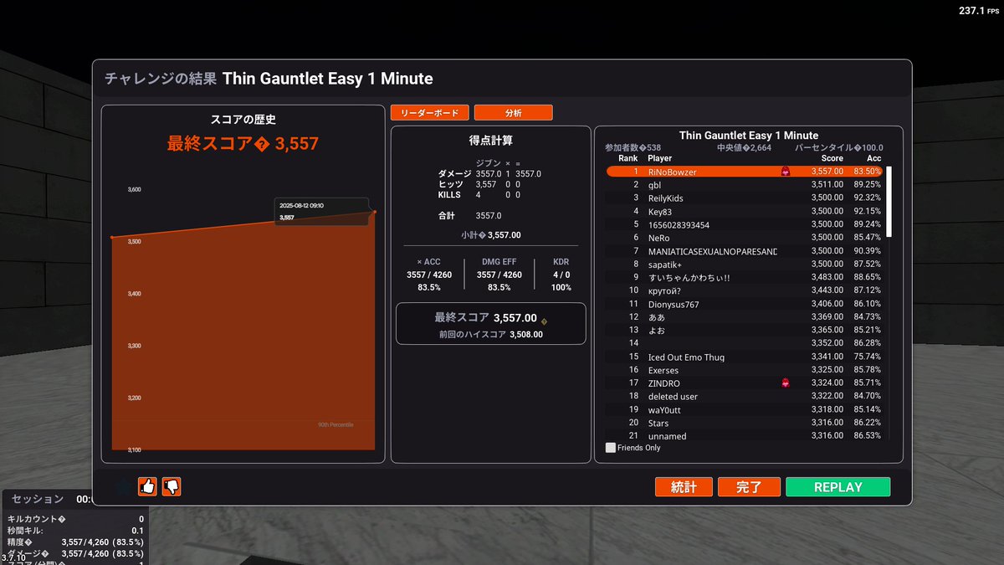
Task: Click the 参加者数 538 participants text
Action: (633, 147)
